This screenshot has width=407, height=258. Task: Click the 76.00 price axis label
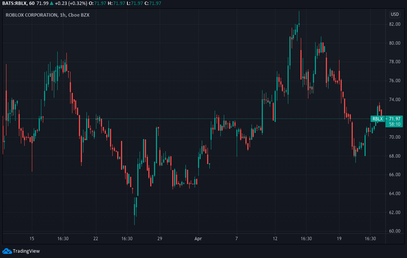pos(395,81)
